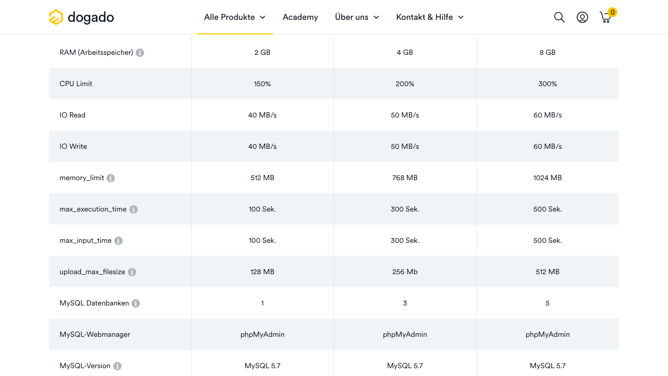This screenshot has width=668, height=376.
Task: Click info icon next to RAM (Arbeitsspeicher)
Action: point(140,53)
